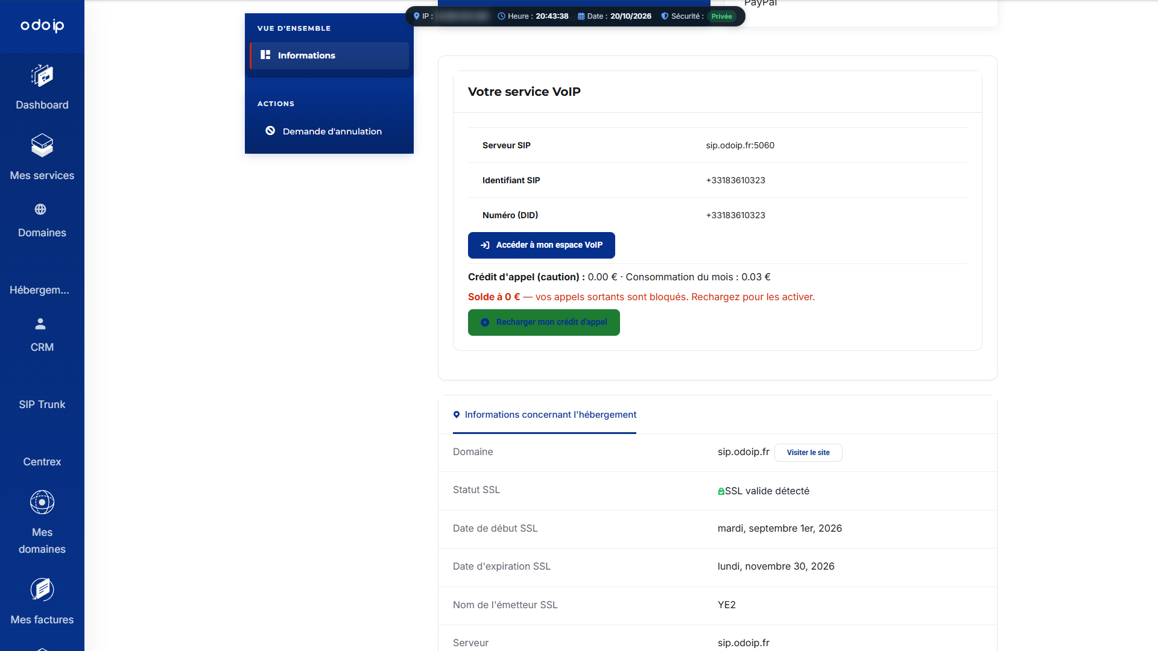Click the green SSL padlock icon
Viewport: 1158px width, 651px height.
point(721,492)
